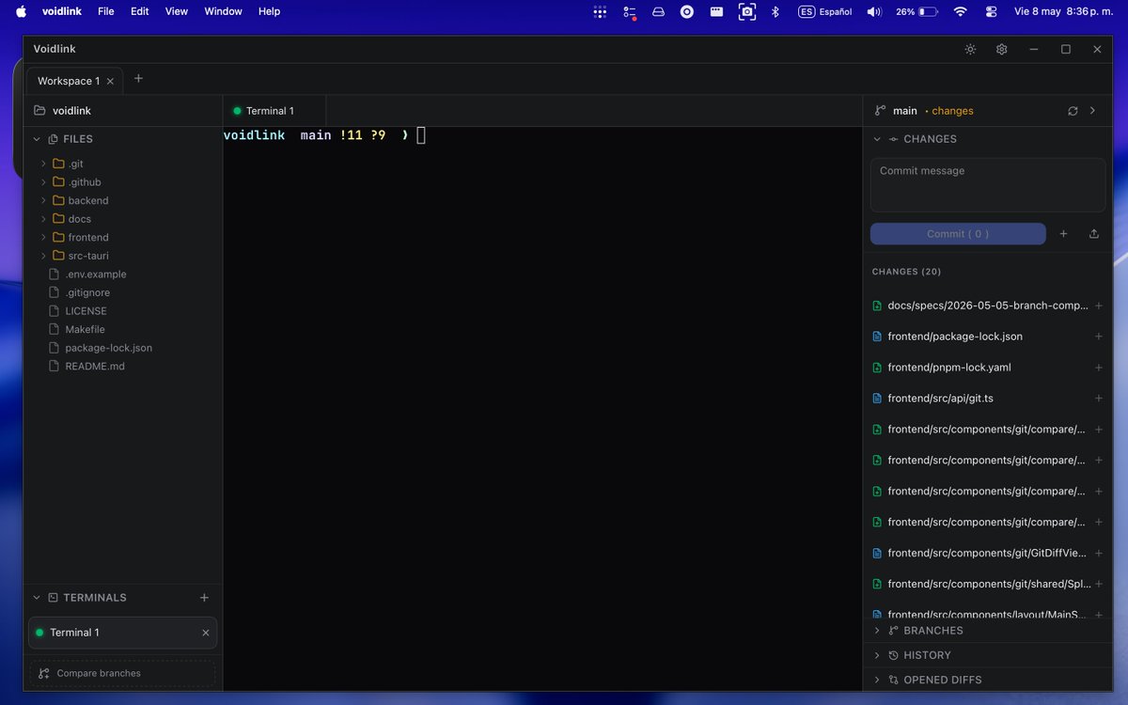Expand the frontend folder

pos(43,237)
